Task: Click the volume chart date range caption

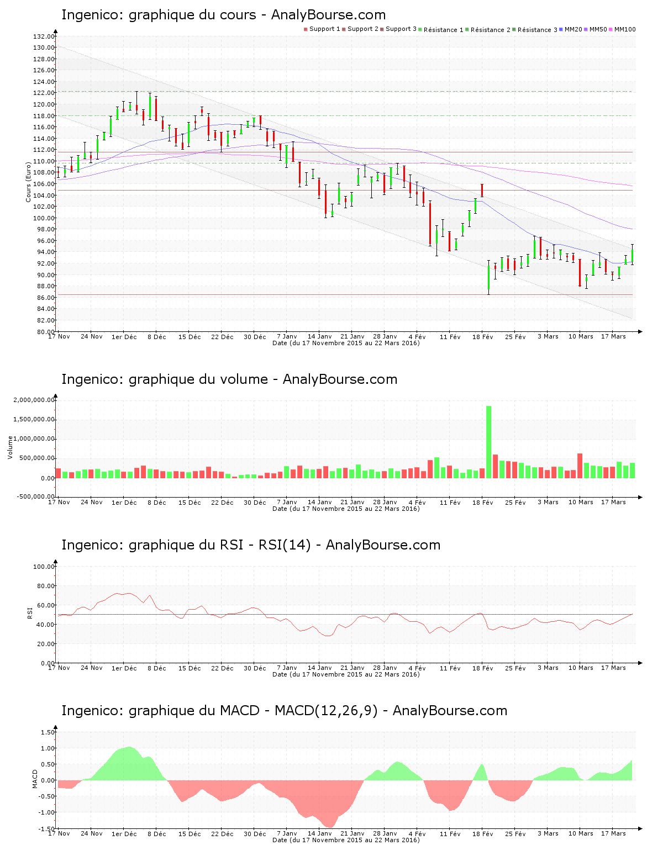Action: click(346, 509)
